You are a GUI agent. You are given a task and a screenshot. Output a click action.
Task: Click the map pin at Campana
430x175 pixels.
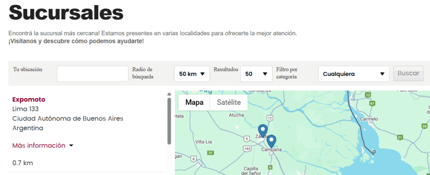click(271, 140)
